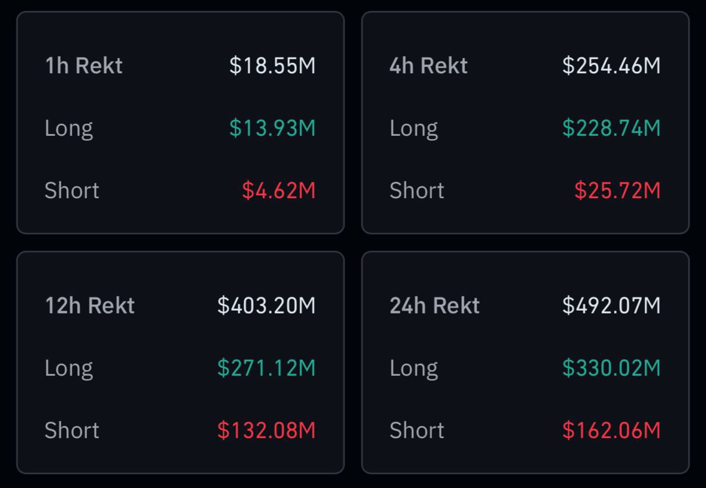Select the 12h Rekt total $403.20M

266,305
